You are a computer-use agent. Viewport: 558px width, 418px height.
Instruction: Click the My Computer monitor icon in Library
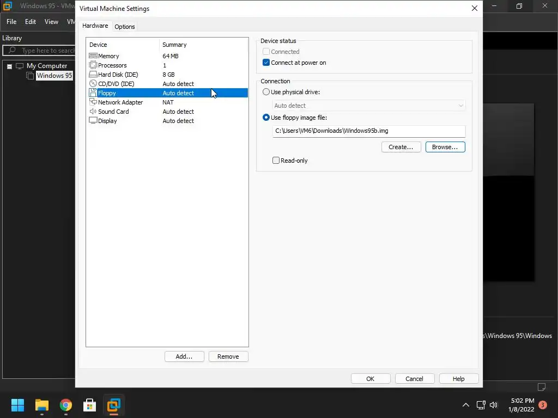tap(20, 66)
